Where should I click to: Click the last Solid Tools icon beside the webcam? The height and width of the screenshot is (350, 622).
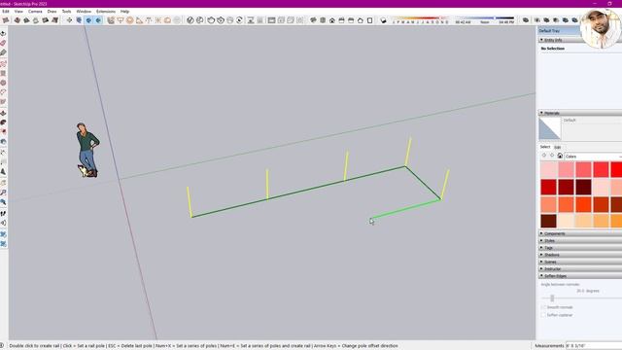(x=574, y=20)
